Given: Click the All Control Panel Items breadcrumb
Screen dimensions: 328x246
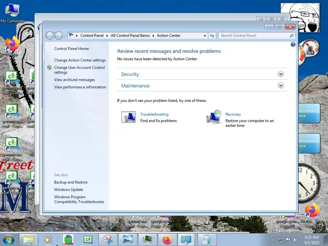Looking at the screenshot, I should pos(130,36).
